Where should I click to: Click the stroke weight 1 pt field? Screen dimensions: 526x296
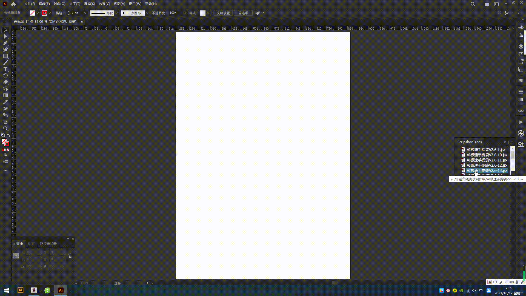click(x=77, y=13)
